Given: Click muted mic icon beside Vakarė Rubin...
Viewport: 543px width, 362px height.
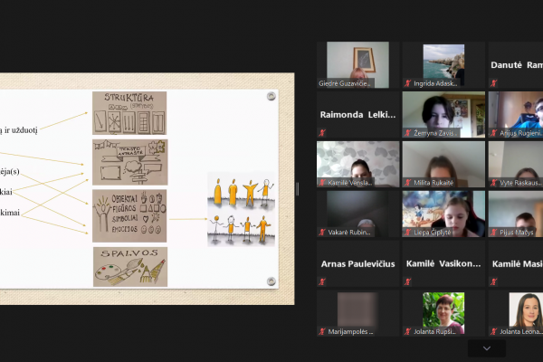Looking at the screenshot, I should coord(322,232).
